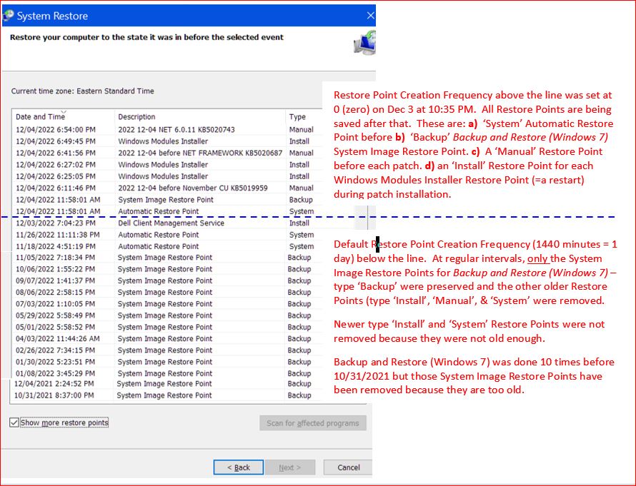Sort list by Type column header
636x486 pixels.
[297, 117]
